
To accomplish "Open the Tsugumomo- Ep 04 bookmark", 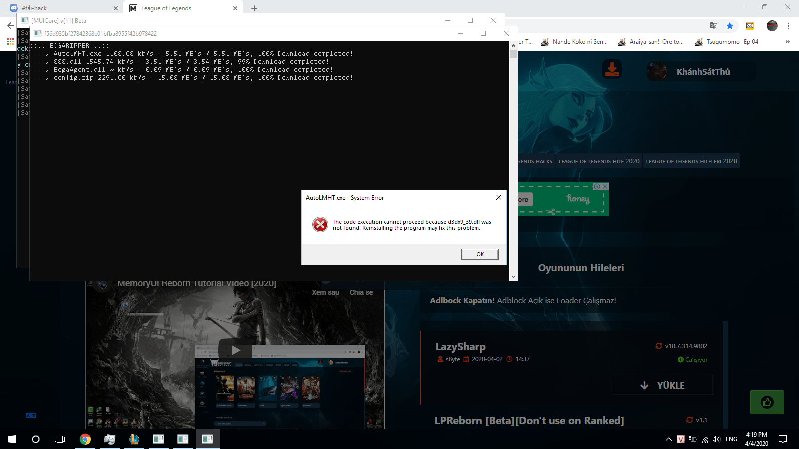I will point(727,42).
